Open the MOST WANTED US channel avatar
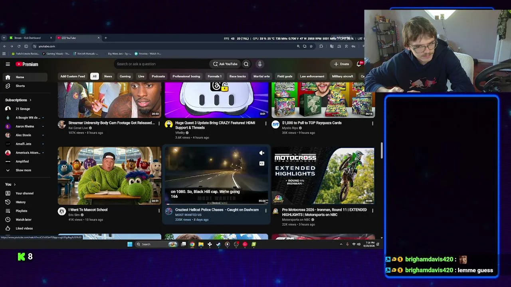The width and height of the screenshot is (511, 287). [x=168, y=211]
